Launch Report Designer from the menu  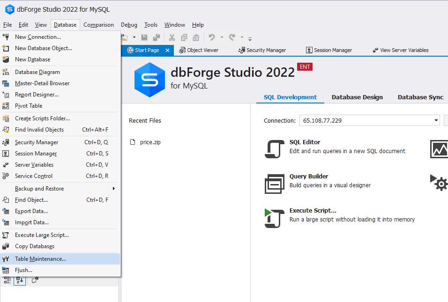60,95
